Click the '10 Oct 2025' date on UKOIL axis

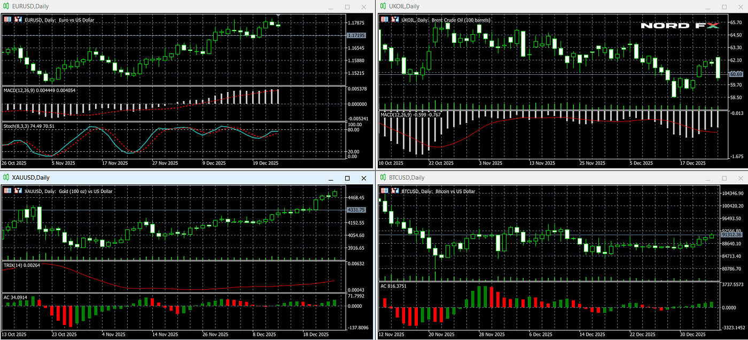click(391, 163)
